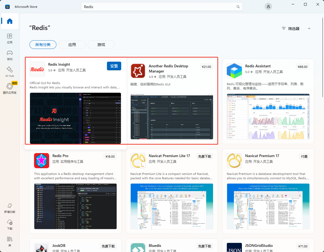Click the Bluedis app icon
Screen dimensions: 324x252
[138, 247]
